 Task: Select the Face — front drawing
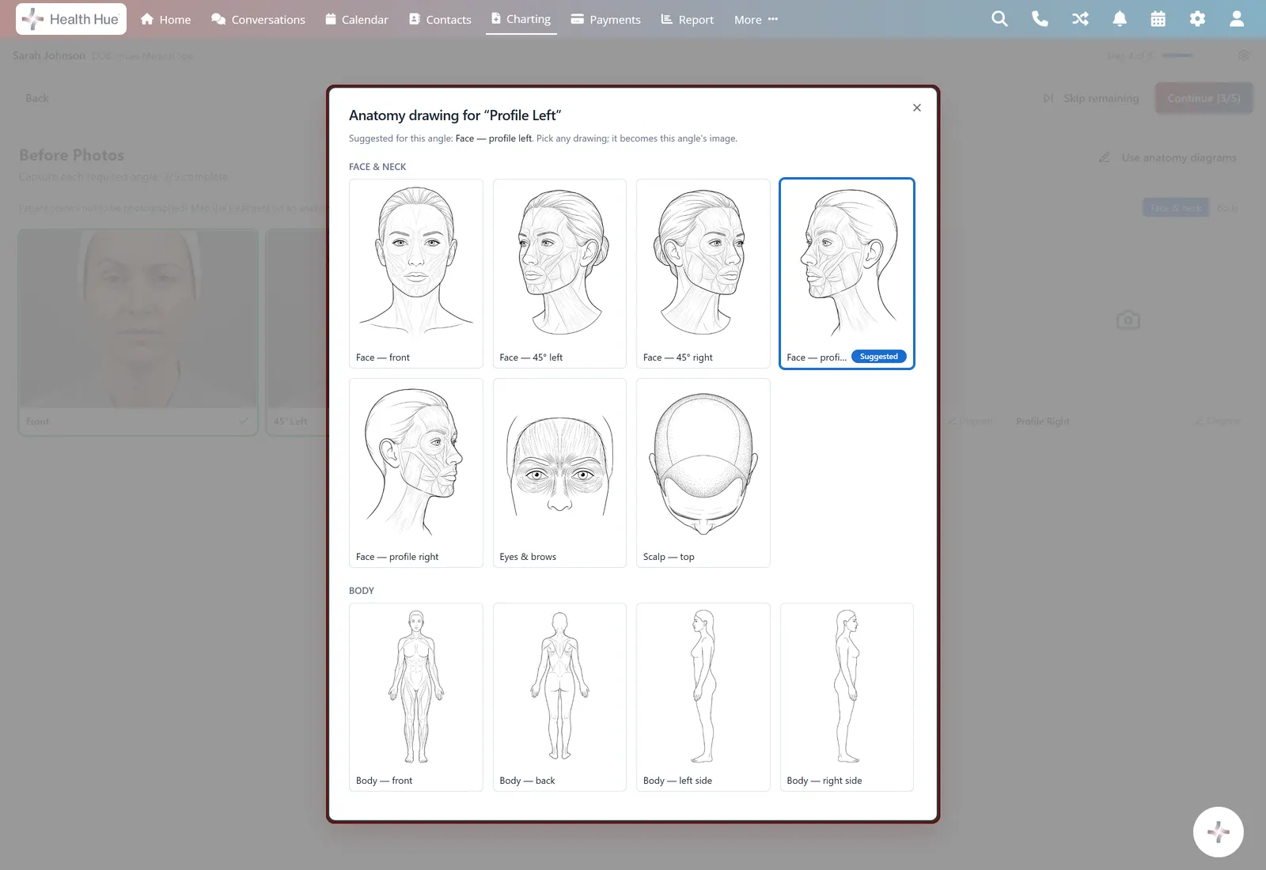pos(416,273)
